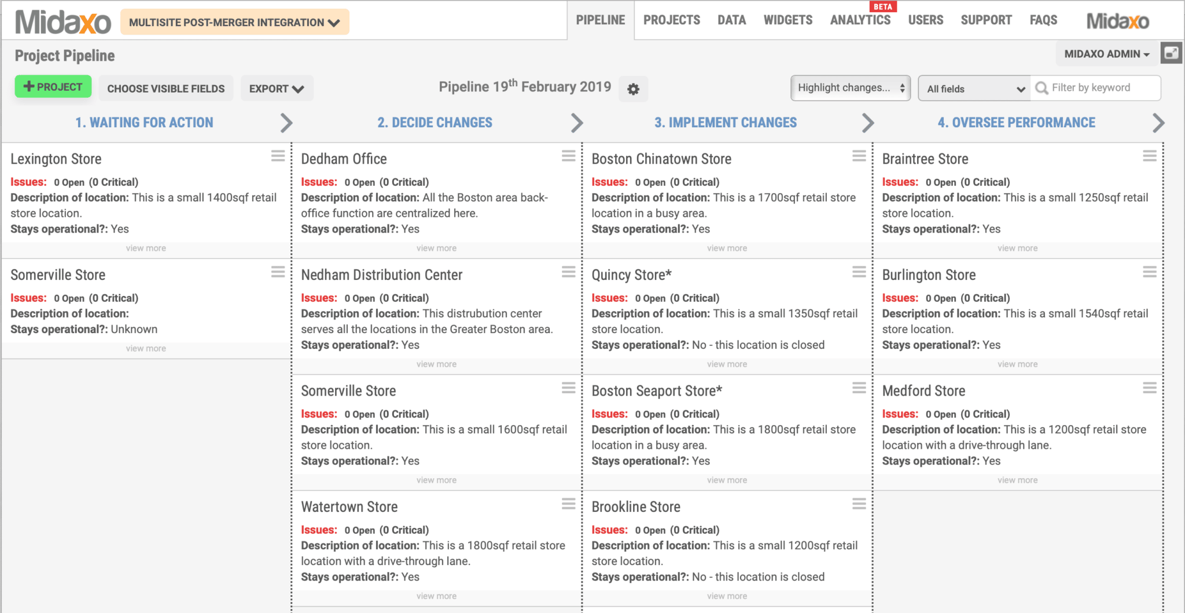Expand view more on Medford Store card
Image resolution: width=1185 pixels, height=613 pixels.
1017,480
